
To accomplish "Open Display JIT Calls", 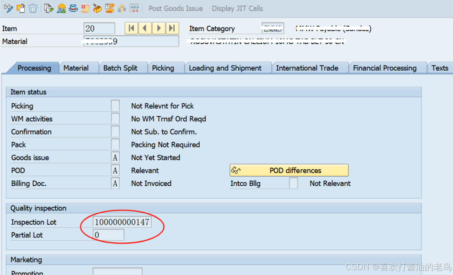I will [x=237, y=8].
